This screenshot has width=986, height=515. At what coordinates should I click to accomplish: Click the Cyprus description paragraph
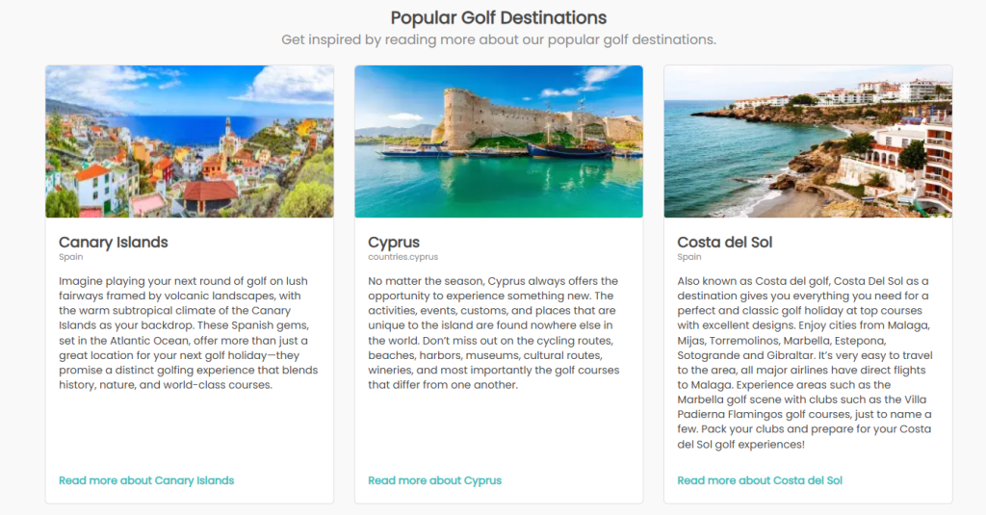tap(493, 333)
